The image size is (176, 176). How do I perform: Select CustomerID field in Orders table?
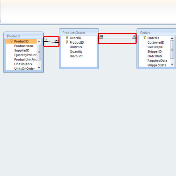(156, 43)
